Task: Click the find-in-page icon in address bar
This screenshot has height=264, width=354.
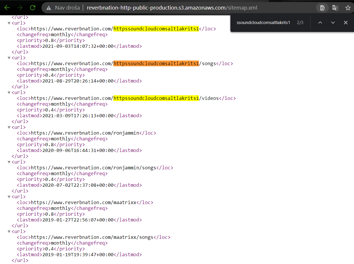Action: [322, 8]
